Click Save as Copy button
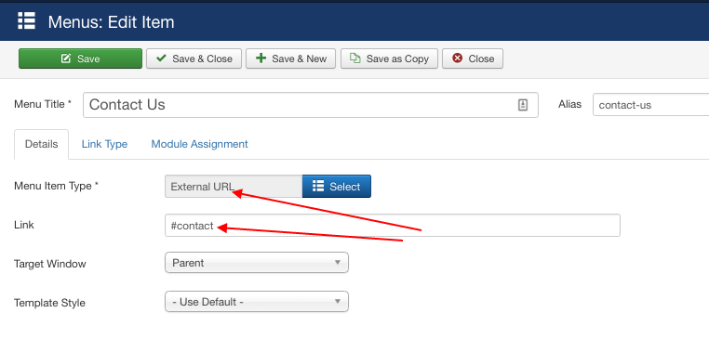Image resolution: width=709 pixels, height=339 pixels. pos(389,59)
